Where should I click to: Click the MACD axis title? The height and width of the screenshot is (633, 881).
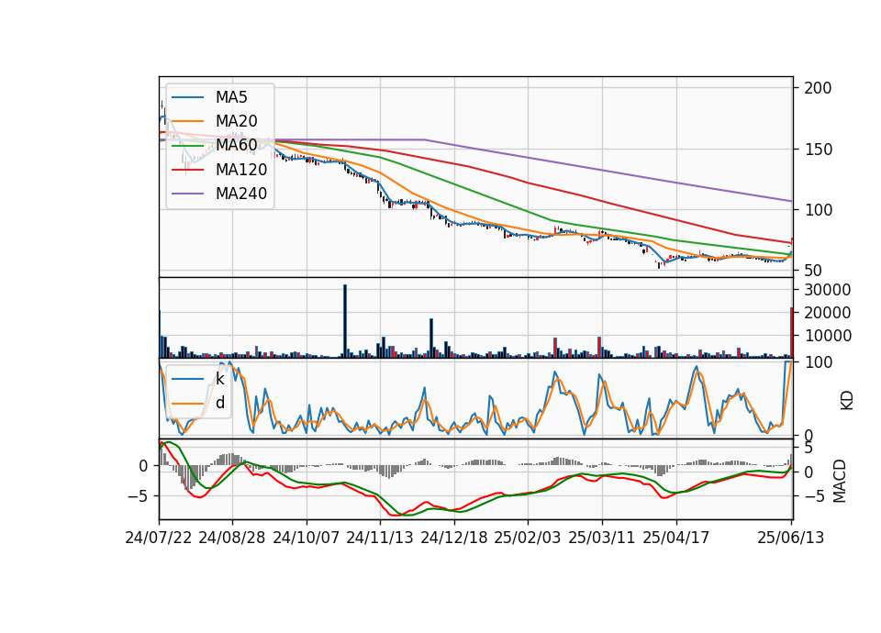(x=840, y=481)
